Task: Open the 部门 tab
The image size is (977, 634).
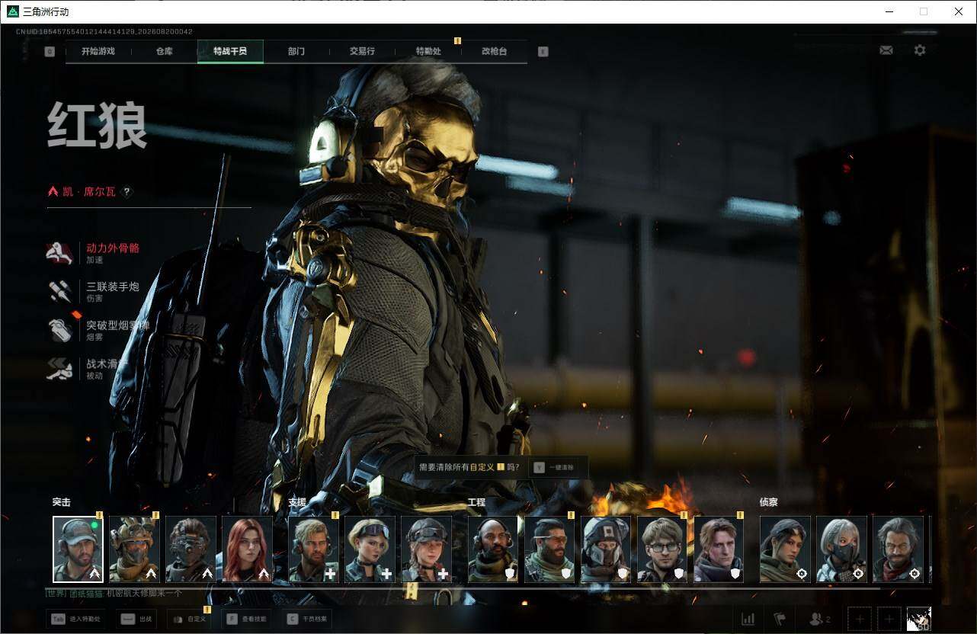Action: (x=296, y=52)
